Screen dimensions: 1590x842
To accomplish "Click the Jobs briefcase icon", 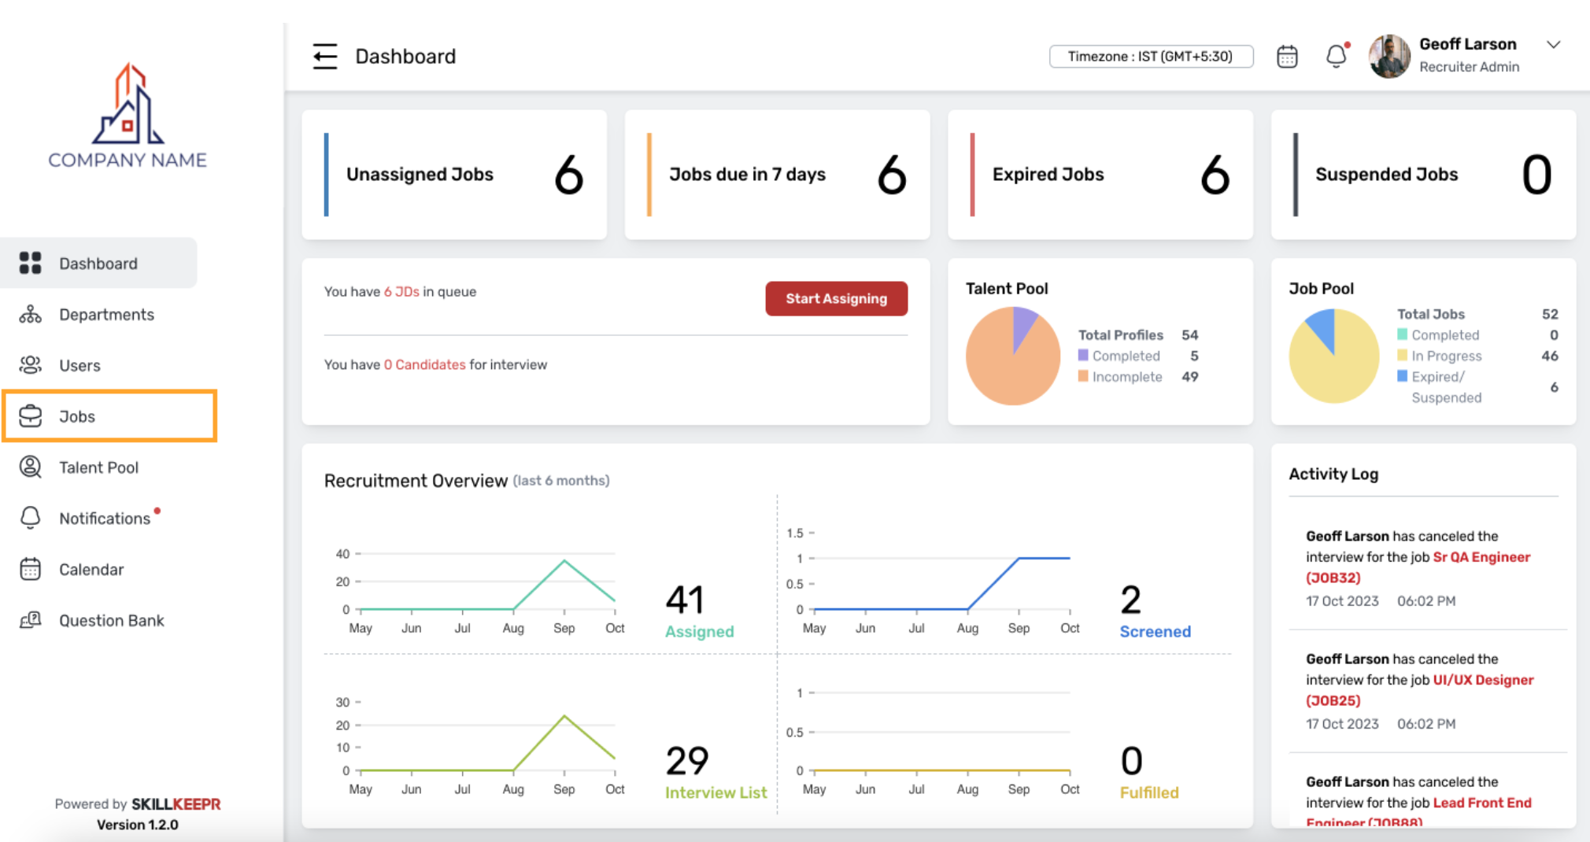I will click(x=30, y=416).
